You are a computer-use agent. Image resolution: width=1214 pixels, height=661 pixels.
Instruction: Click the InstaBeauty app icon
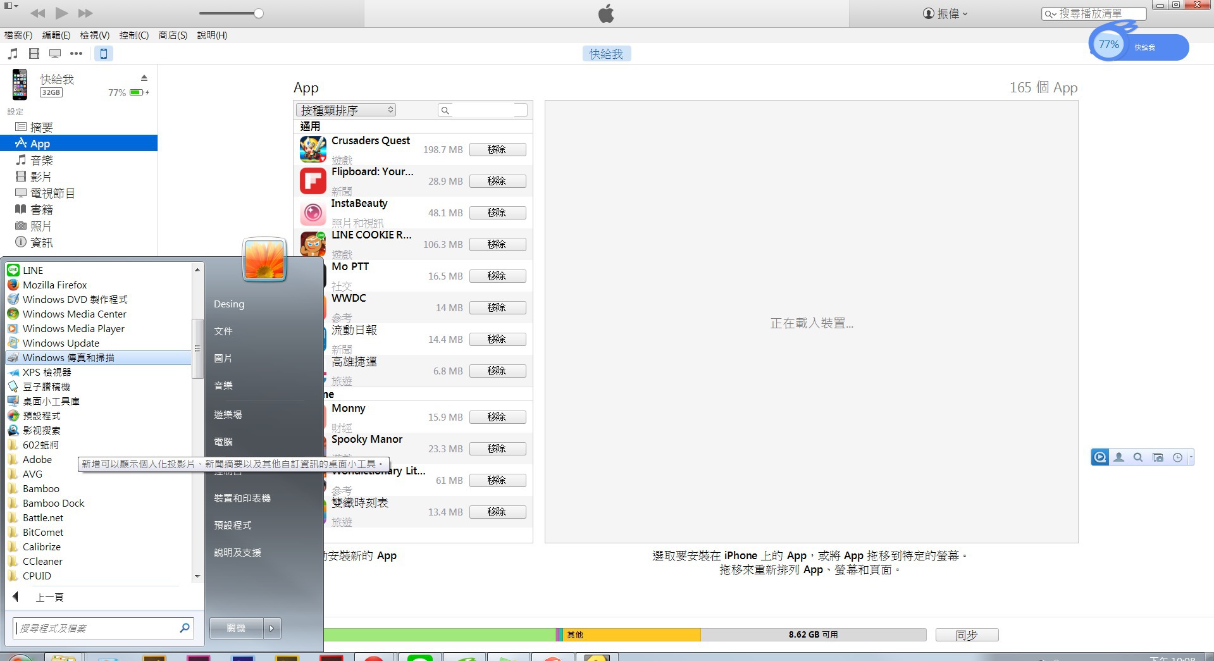tap(313, 213)
